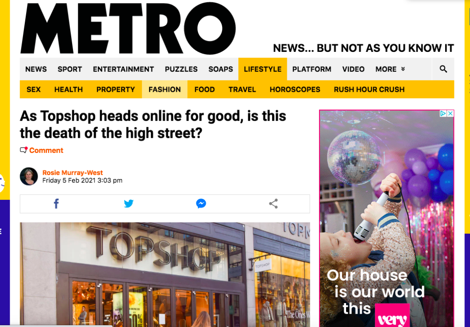Click the Topshop storefront article image
The width and height of the screenshot is (470, 327).
pos(165,275)
